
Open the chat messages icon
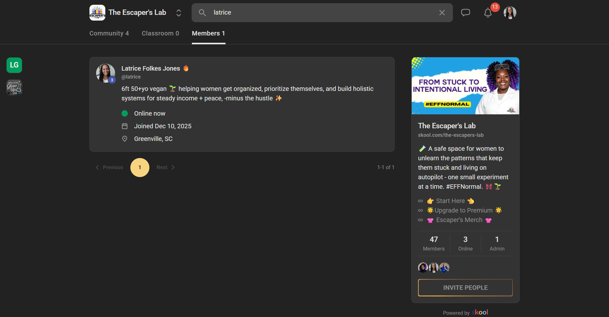tap(465, 13)
